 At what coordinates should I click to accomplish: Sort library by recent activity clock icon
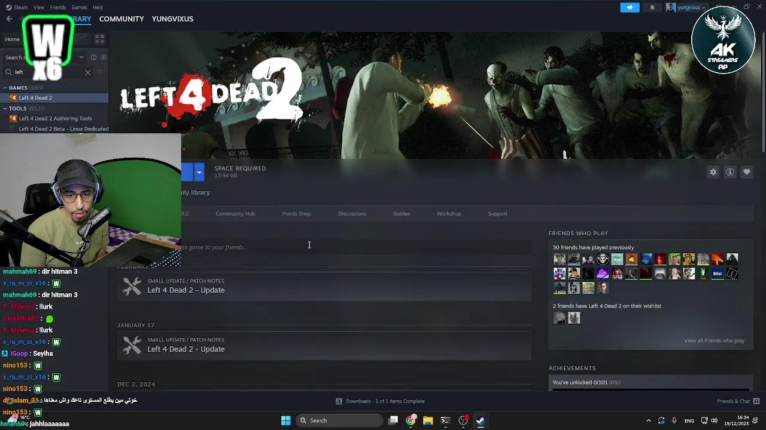[x=93, y=57]
